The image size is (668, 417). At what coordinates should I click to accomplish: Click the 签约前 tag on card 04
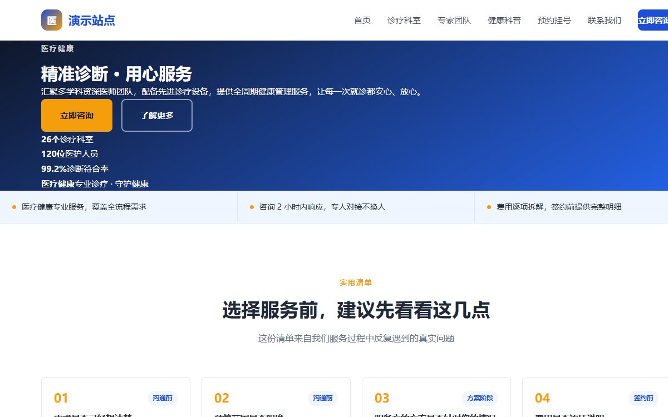click(x=644, y=398)
